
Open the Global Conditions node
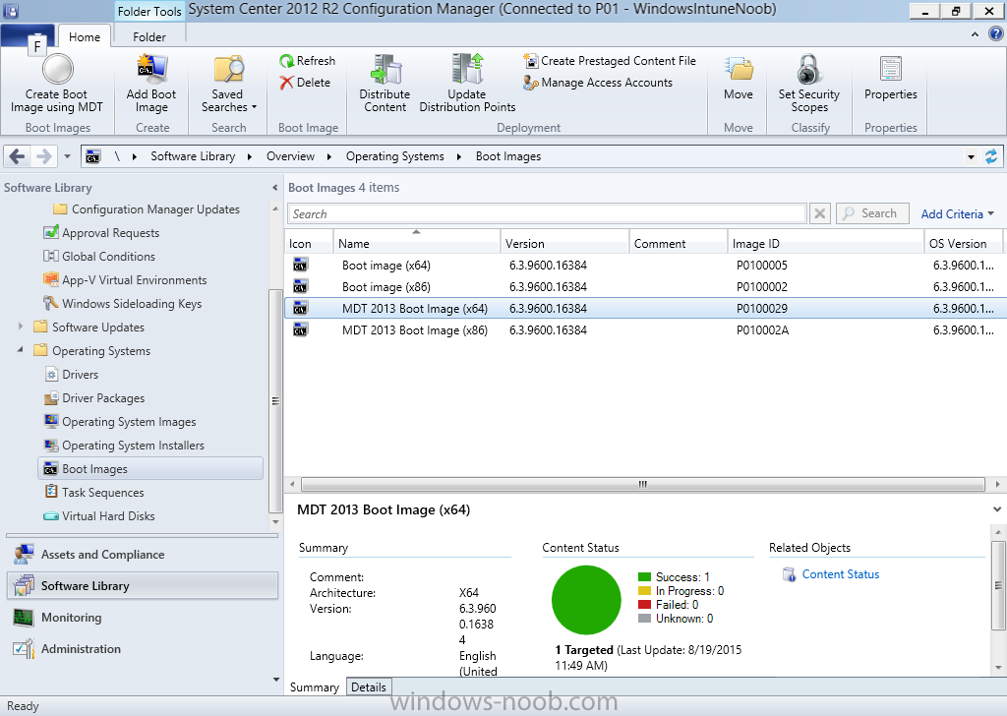pos(108,257)
